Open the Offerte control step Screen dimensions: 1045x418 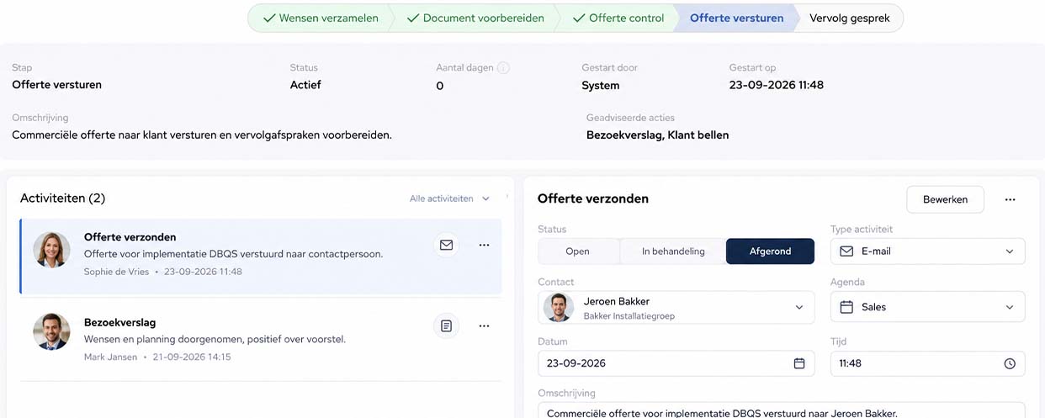[618, 18]
